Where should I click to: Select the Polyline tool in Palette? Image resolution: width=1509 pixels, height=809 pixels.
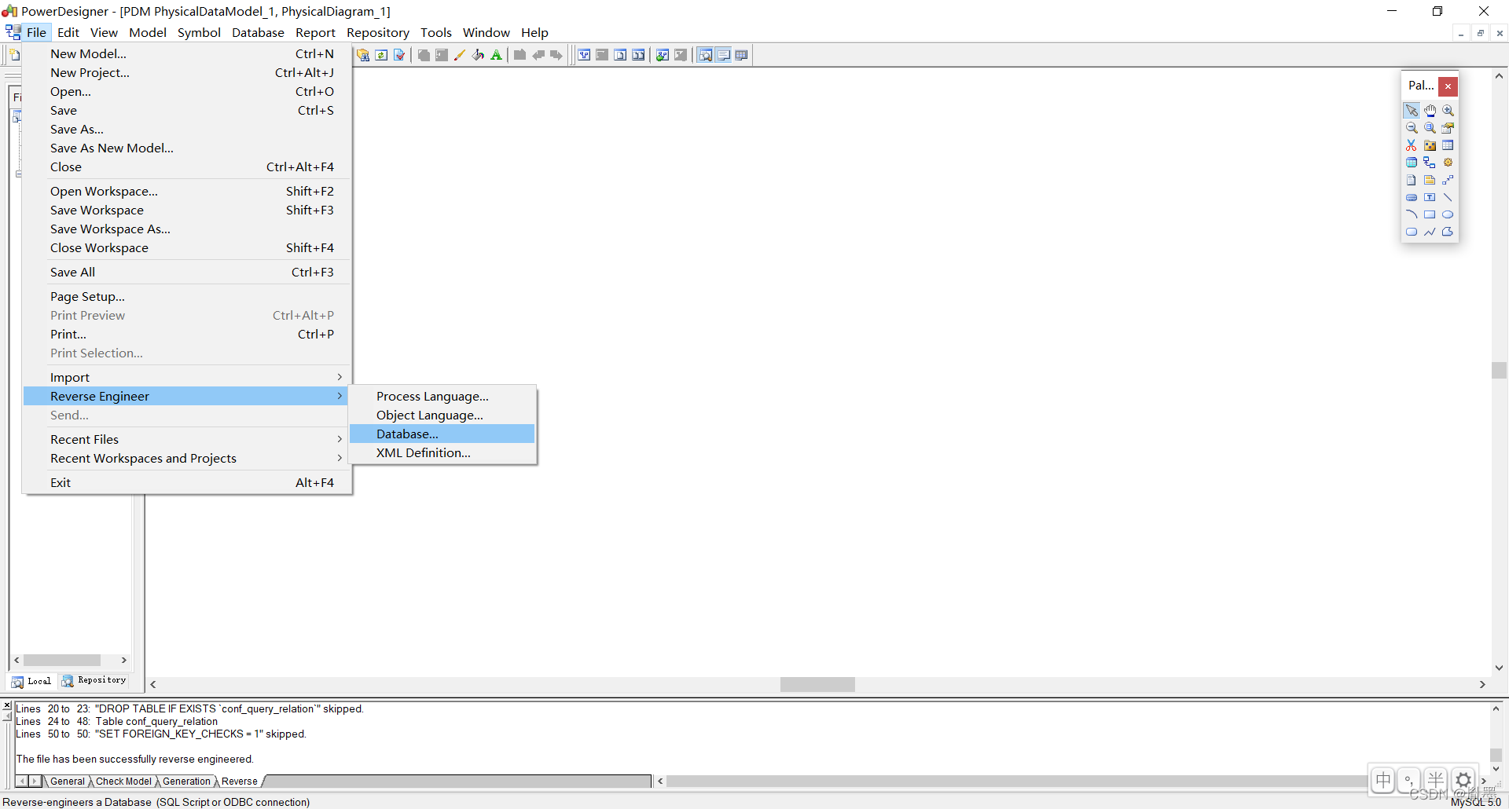tap(1430, 232)
